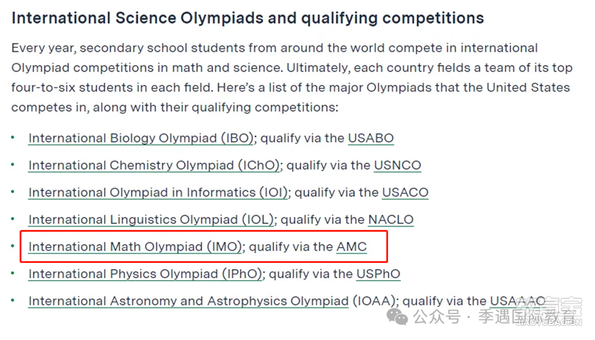Visit the USAAAO link

518,301
